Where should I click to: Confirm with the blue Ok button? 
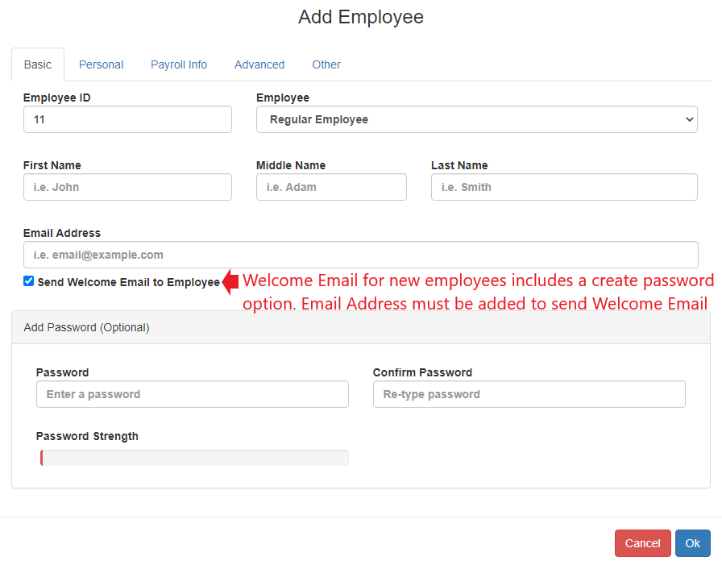pyautogui.click(x=692, y=543)
